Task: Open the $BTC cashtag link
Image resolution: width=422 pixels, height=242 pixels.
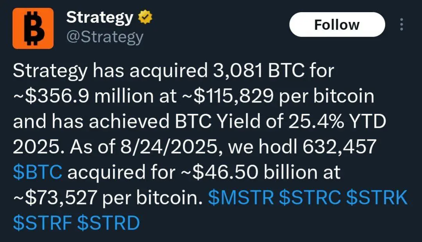Action: (38, 172)
